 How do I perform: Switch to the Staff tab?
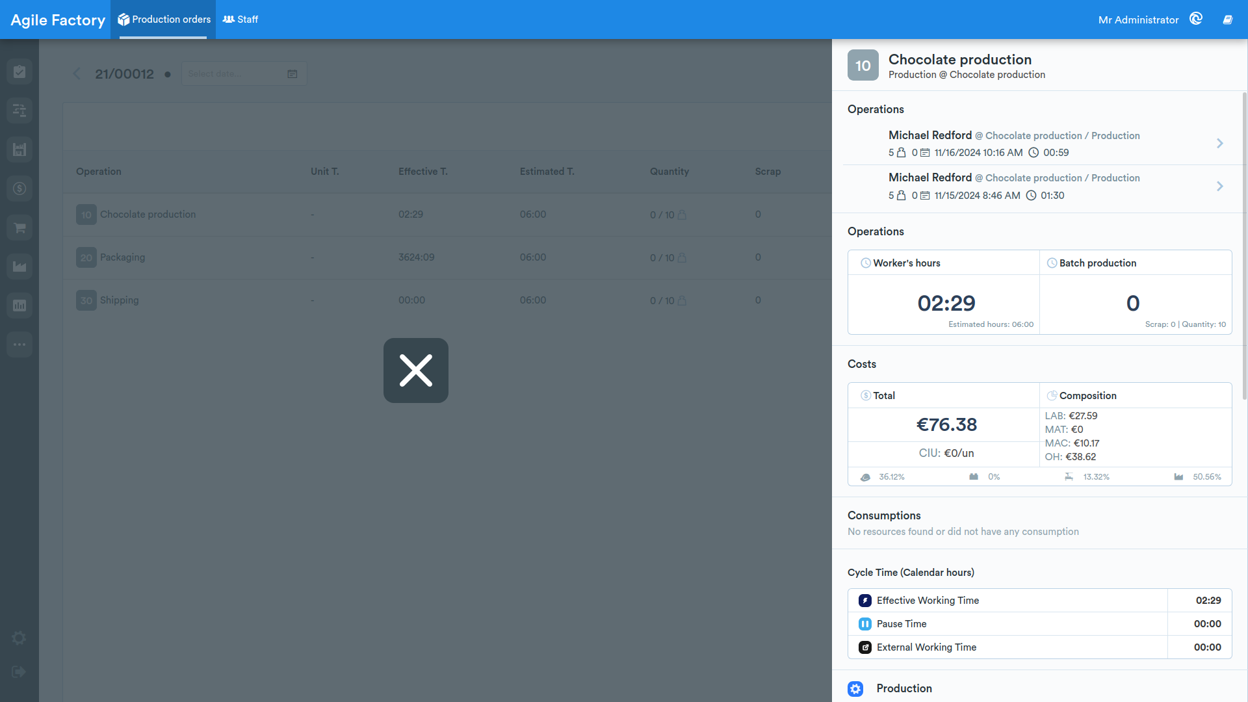pyautogui.click(x=240, y=19)
